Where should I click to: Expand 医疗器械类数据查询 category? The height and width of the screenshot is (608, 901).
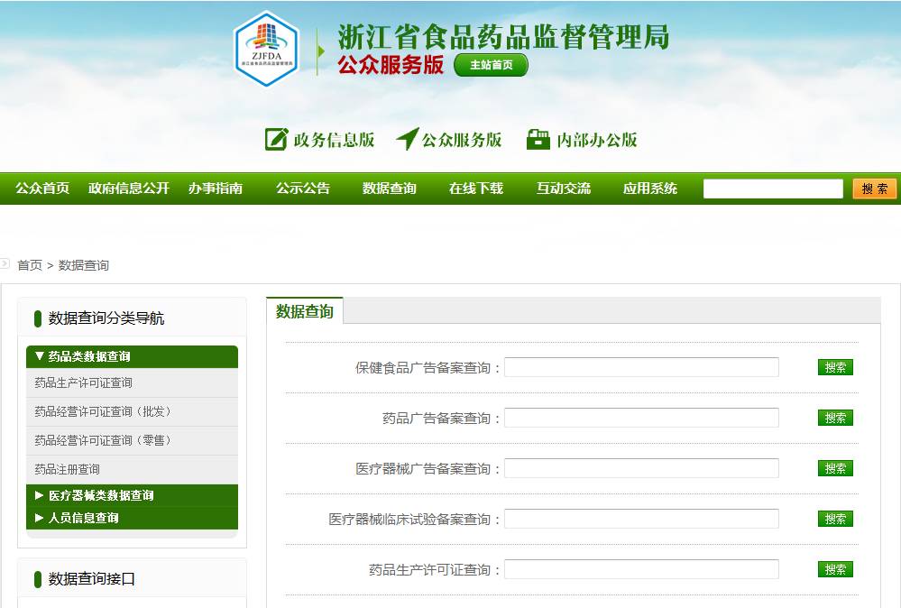pos(133,495)
